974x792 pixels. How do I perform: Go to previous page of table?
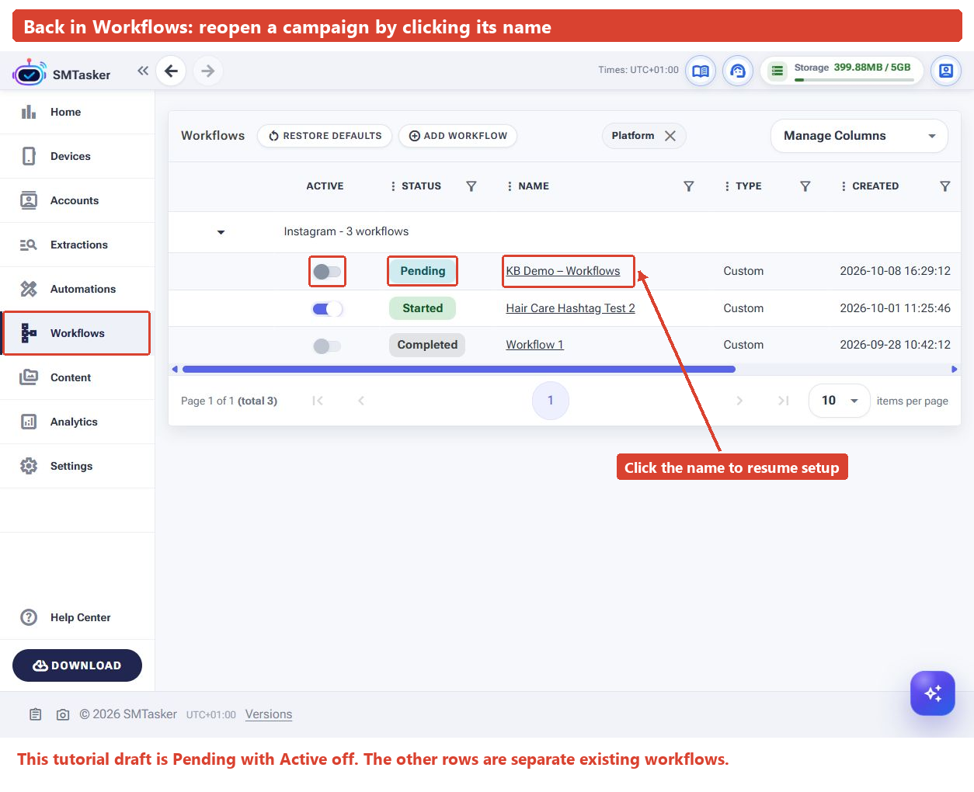pyautogui.click(x=361, y=401)
